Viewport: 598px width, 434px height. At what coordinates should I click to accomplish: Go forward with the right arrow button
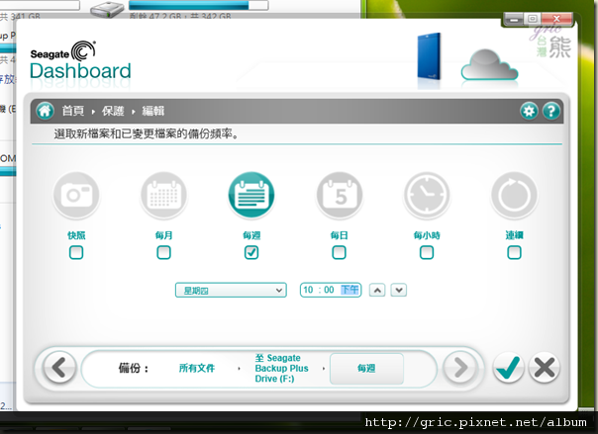pyautogui.click(x=459, y=368)
